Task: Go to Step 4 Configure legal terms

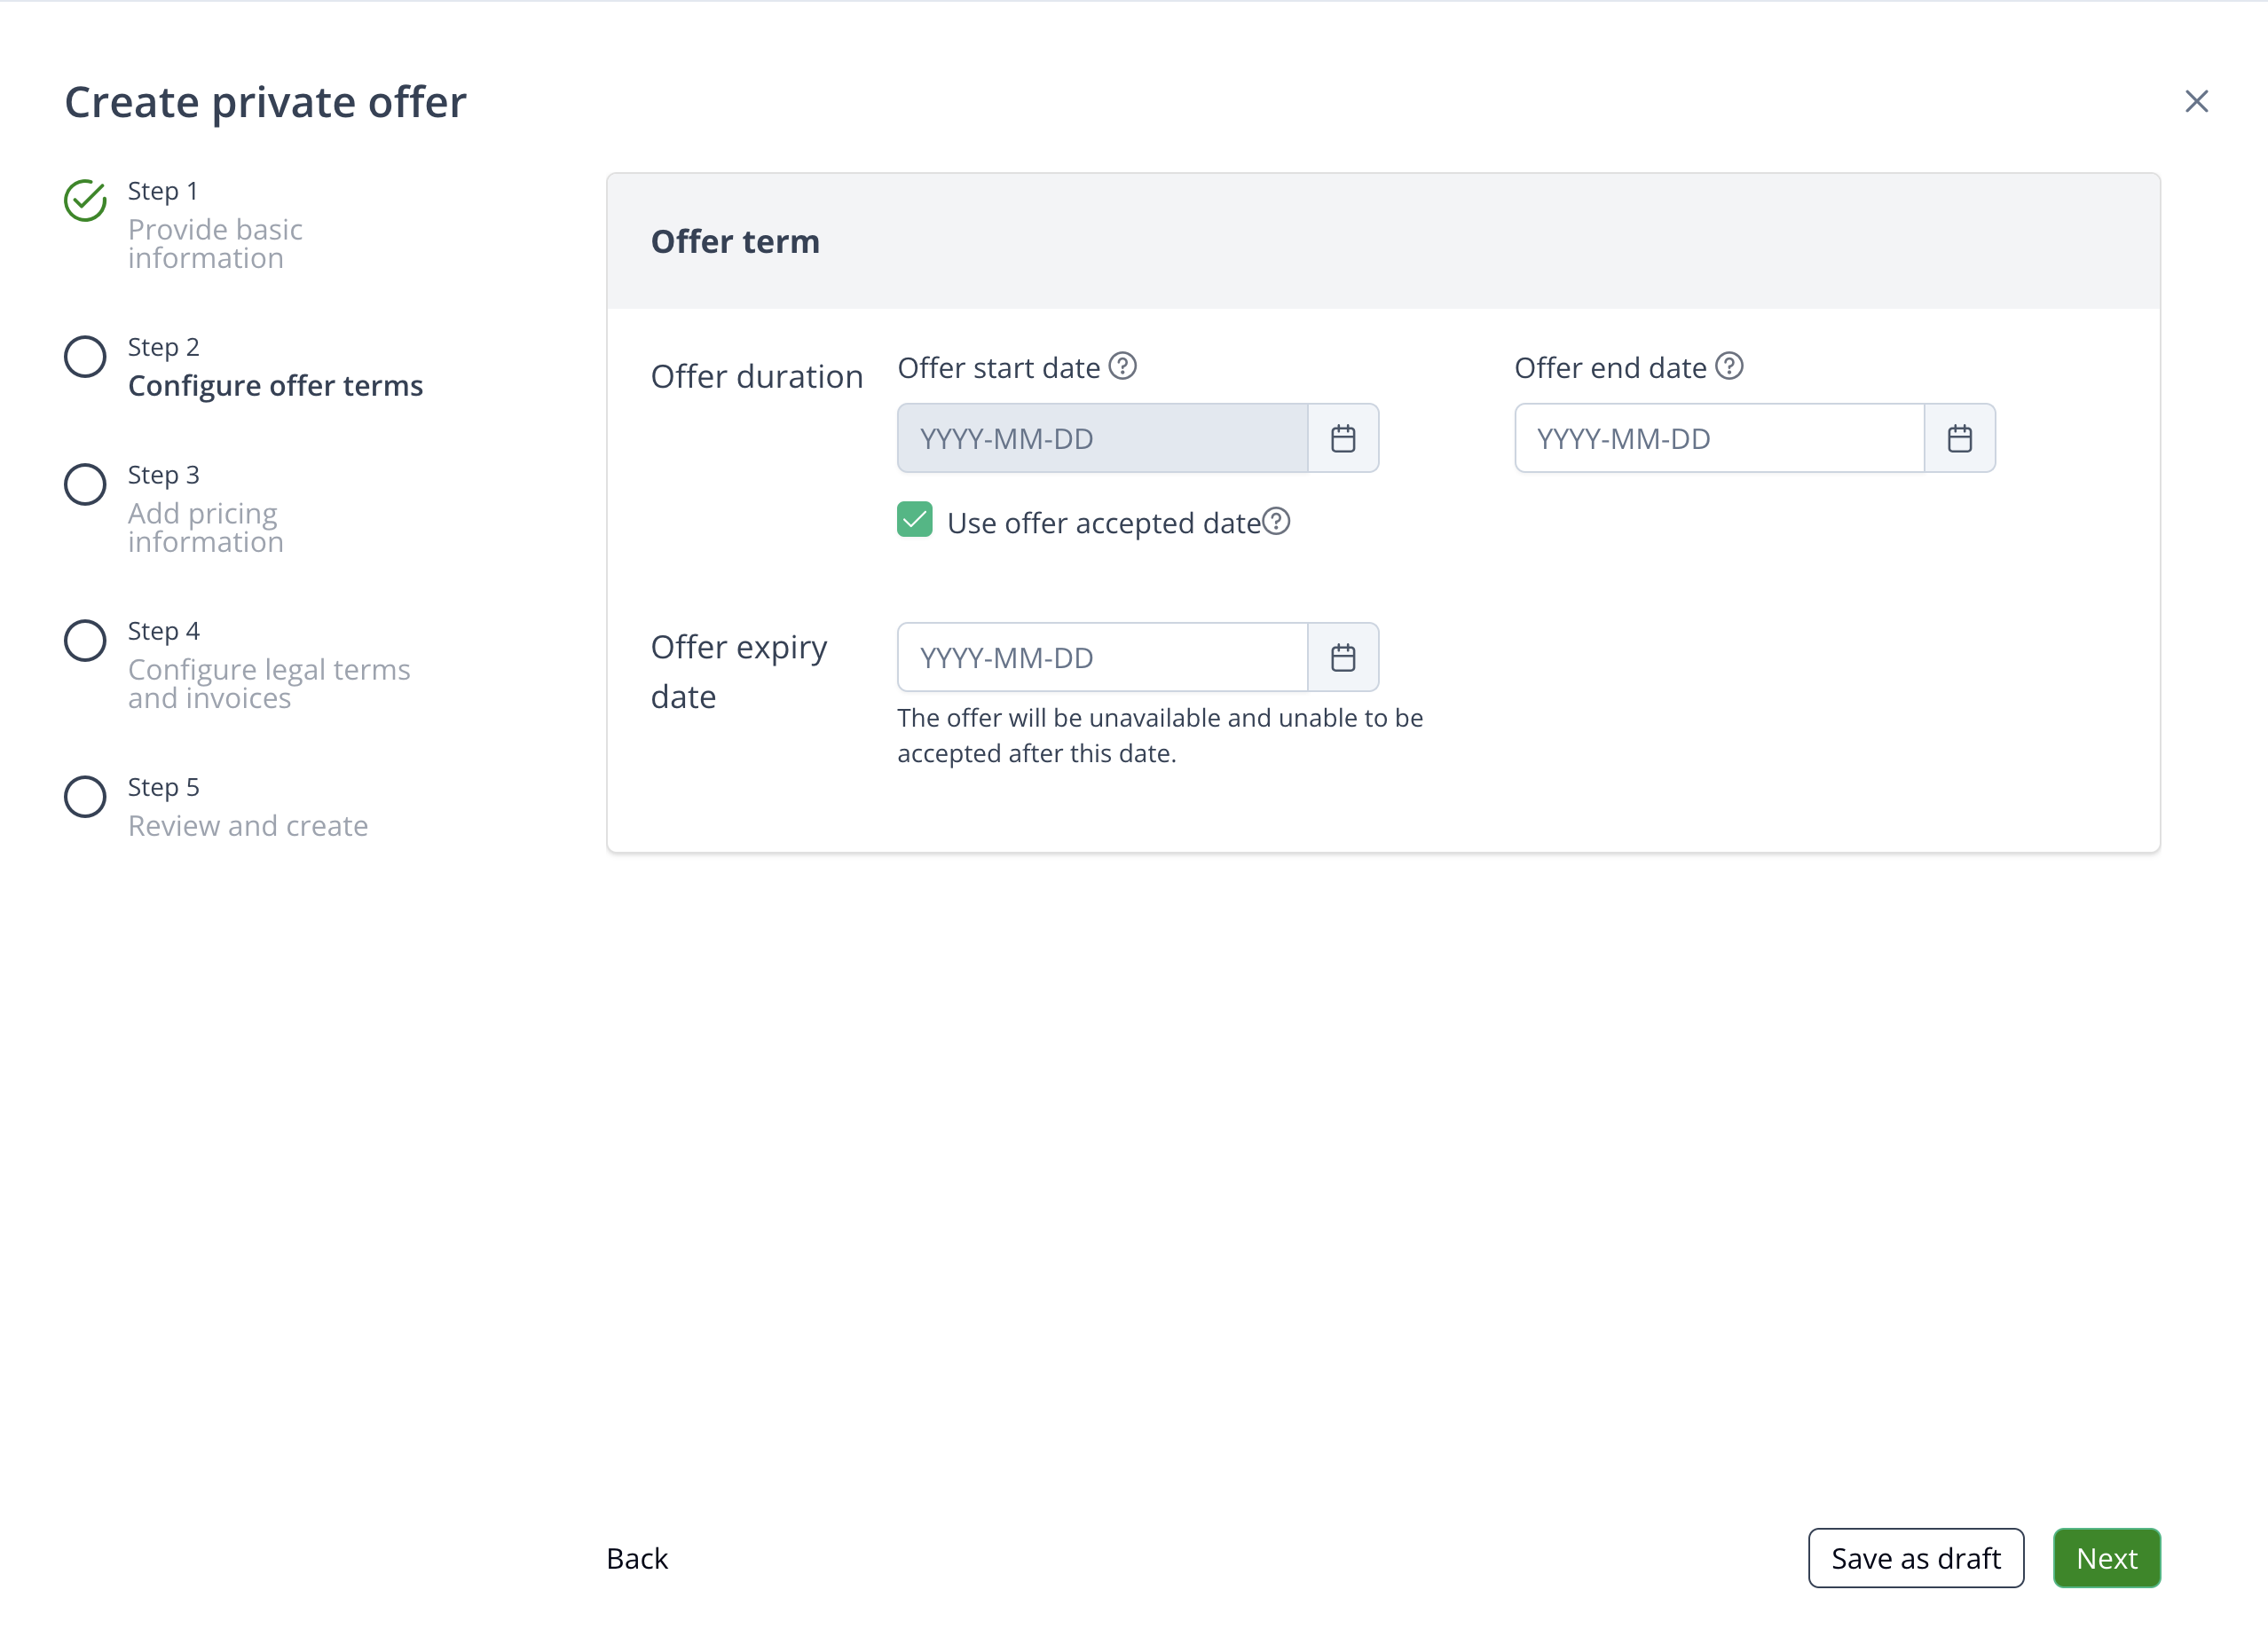Action: tap(268, 682)
